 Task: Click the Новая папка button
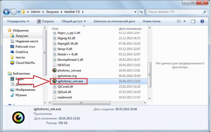coord(151,21)
